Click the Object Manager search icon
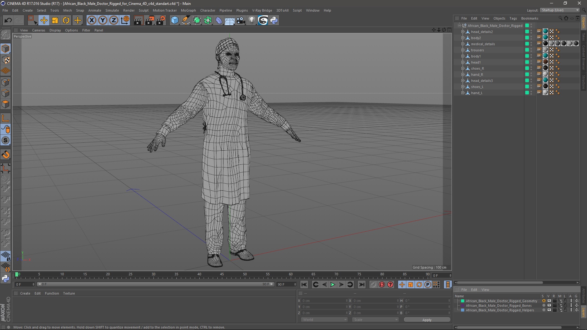This screenshot has height=330, width=587. tap(560, 18)
